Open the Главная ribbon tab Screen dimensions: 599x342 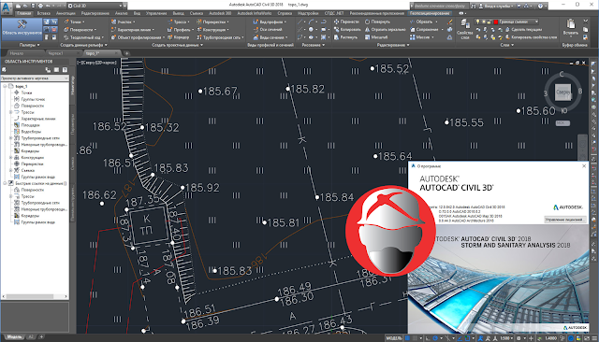tap(24, 13)
